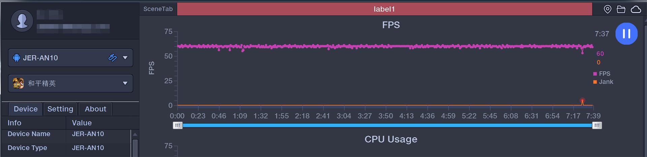Image resolution: width=647 pixels, height=157 pixels.
Task: Click the location pin icon
Action: (608, 9)
